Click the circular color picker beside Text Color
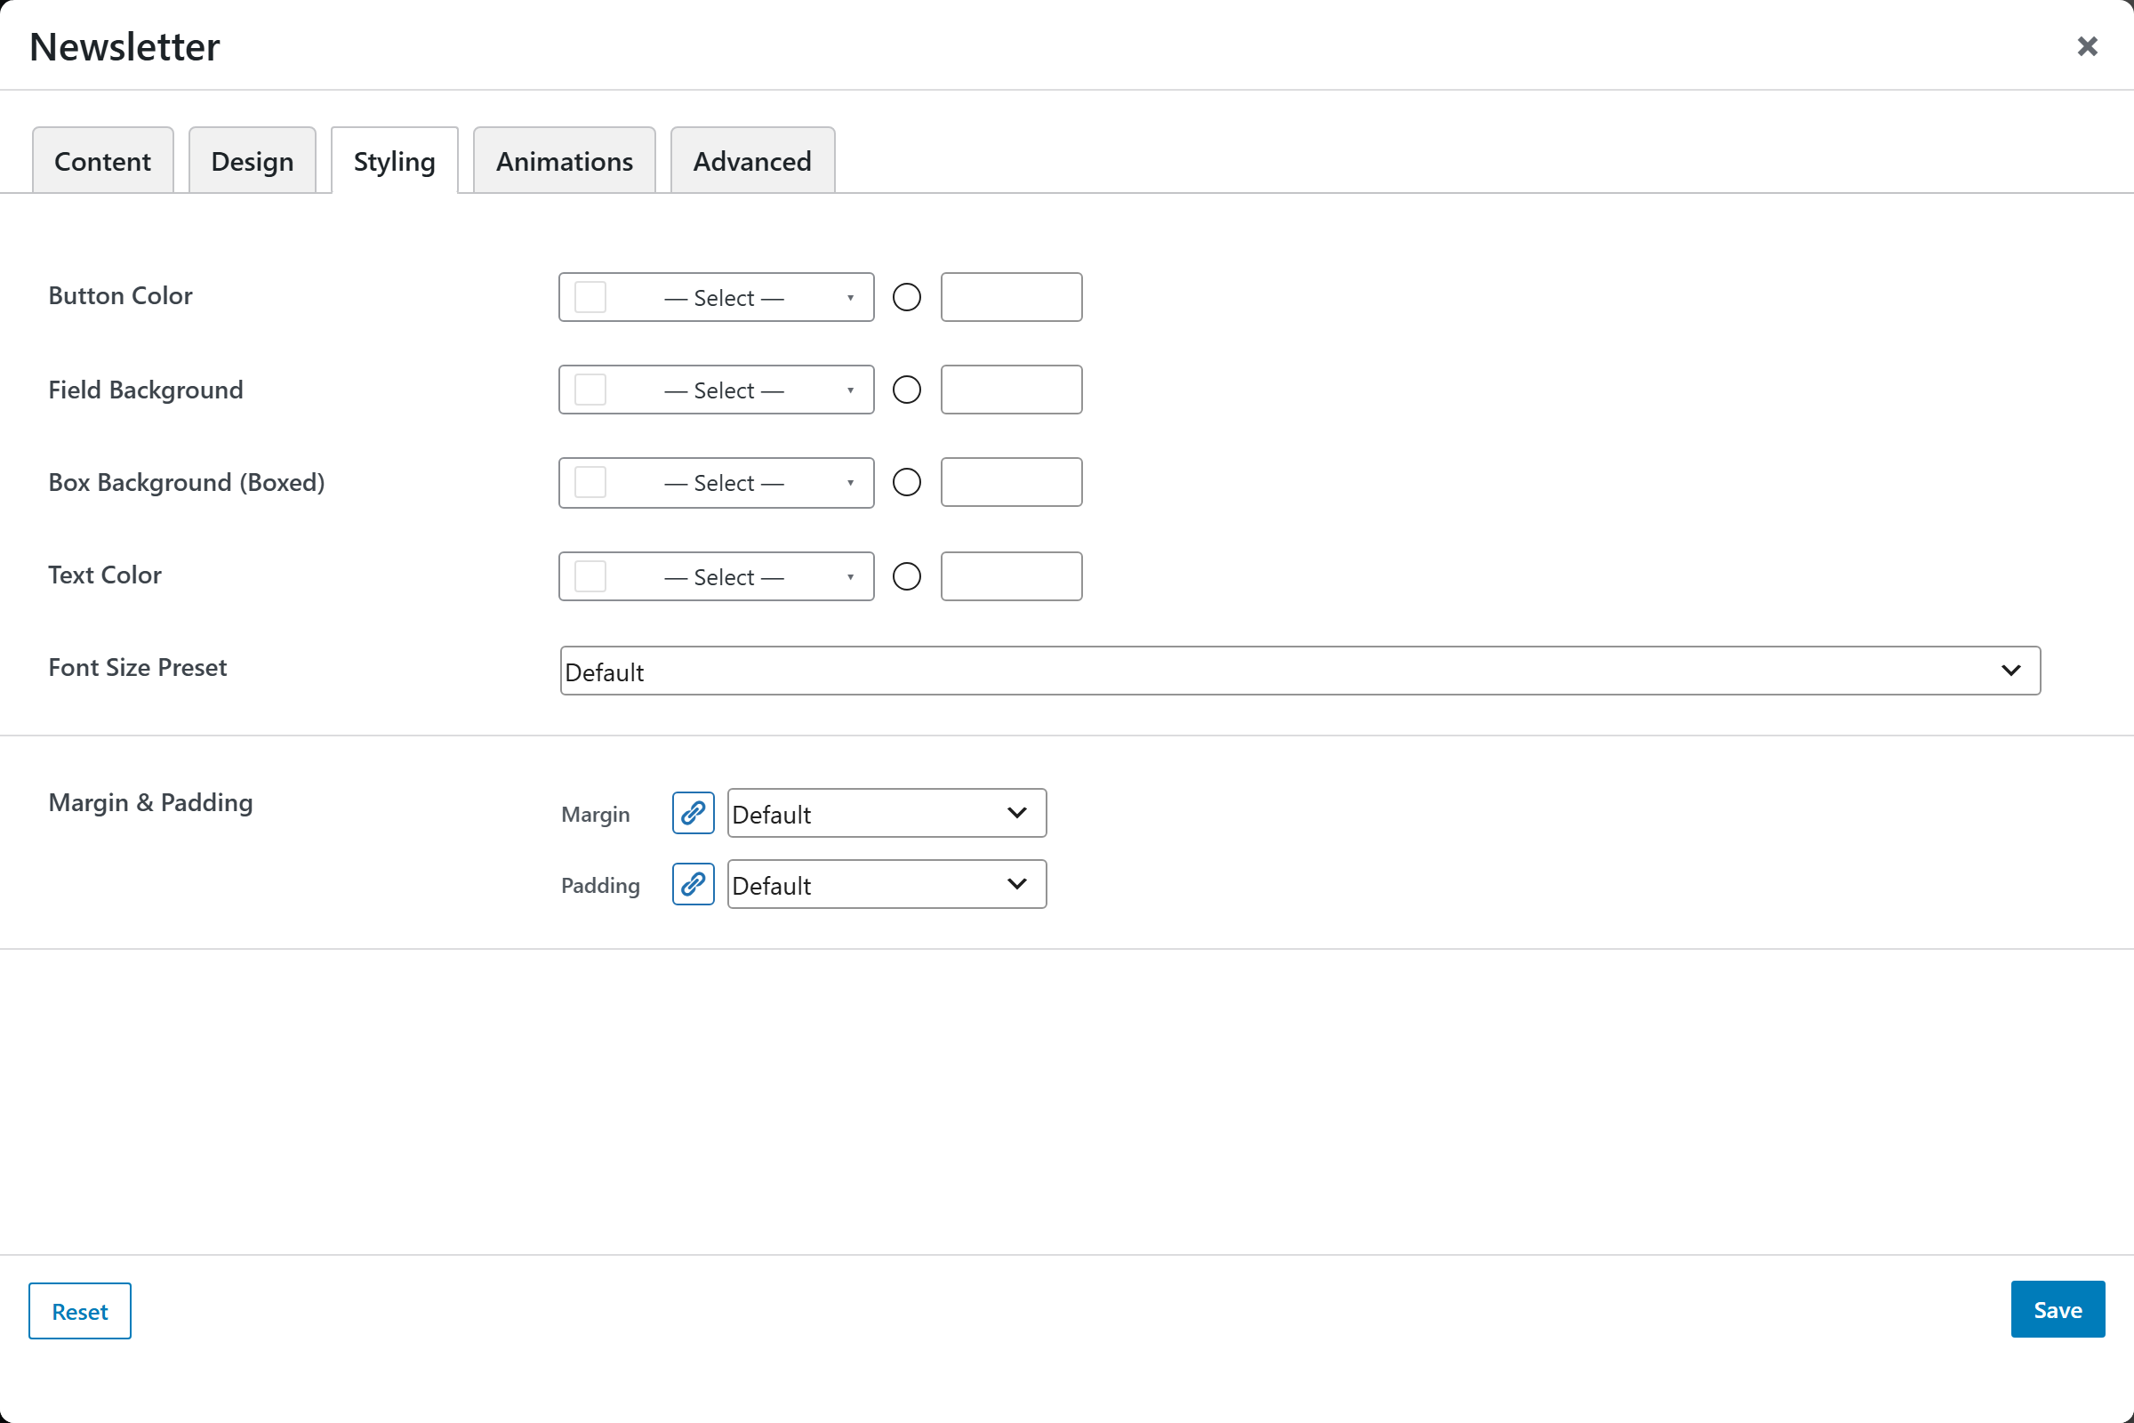The image size is (2134, 1423). point(906,576)
